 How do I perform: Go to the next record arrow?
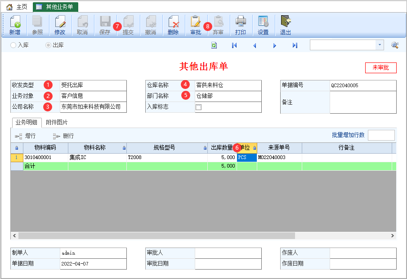tap(275, 45)
